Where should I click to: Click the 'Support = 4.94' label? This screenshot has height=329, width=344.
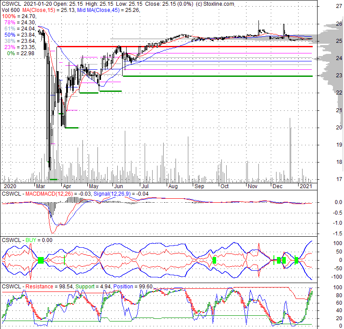click(93, 287)
